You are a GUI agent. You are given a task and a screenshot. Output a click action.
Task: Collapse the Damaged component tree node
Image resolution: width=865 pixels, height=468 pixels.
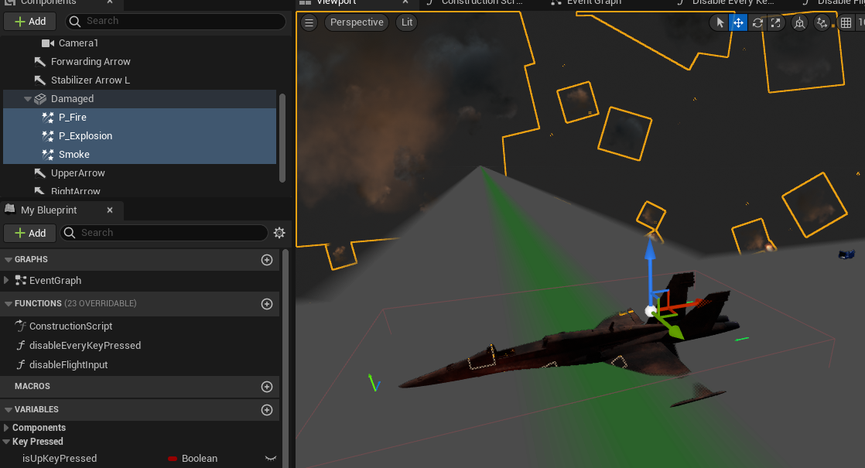pos(27,99)
